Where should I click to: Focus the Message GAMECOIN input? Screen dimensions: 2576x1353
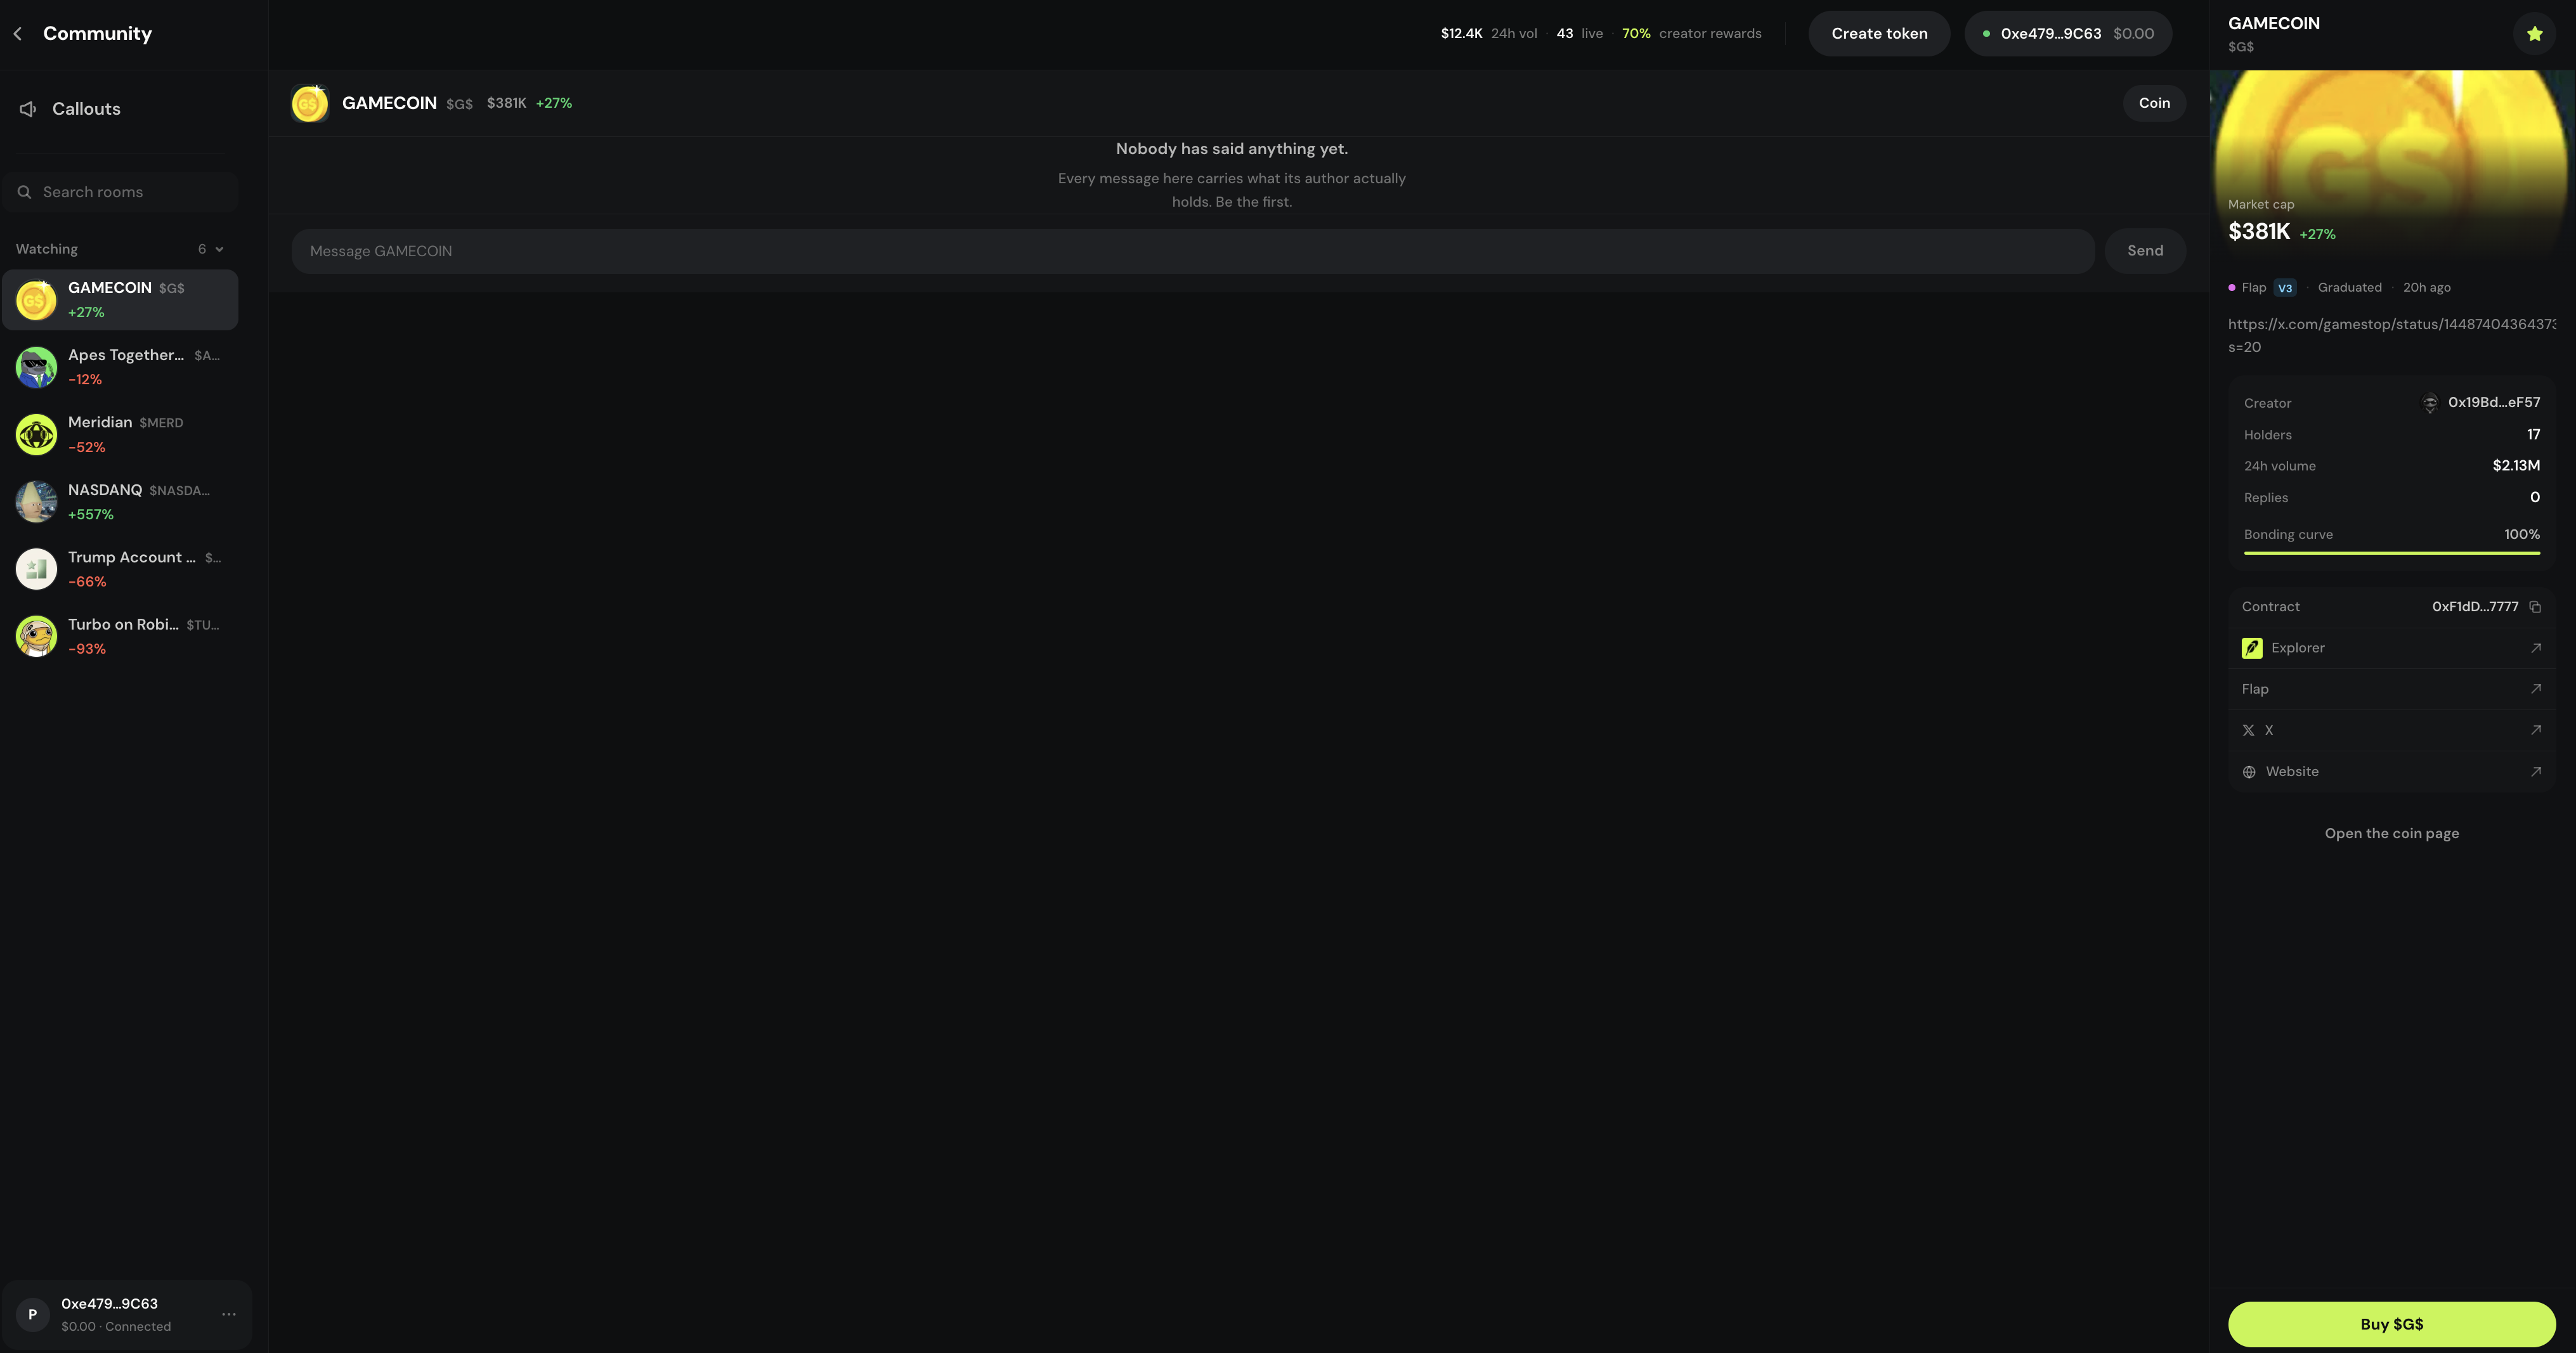pyautogui.click(x=1193, y=251)
